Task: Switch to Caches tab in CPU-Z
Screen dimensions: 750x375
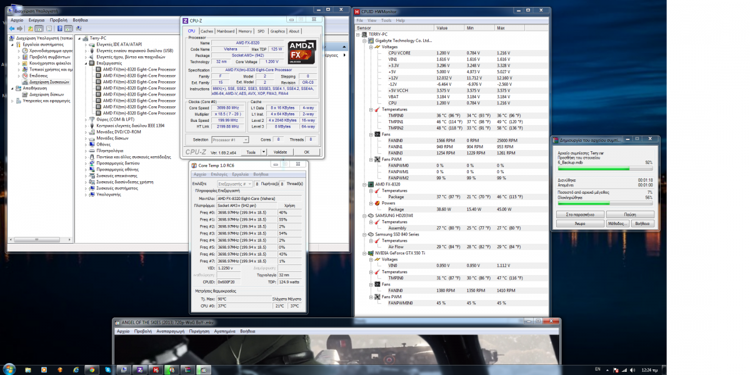Action: point(207,31)
